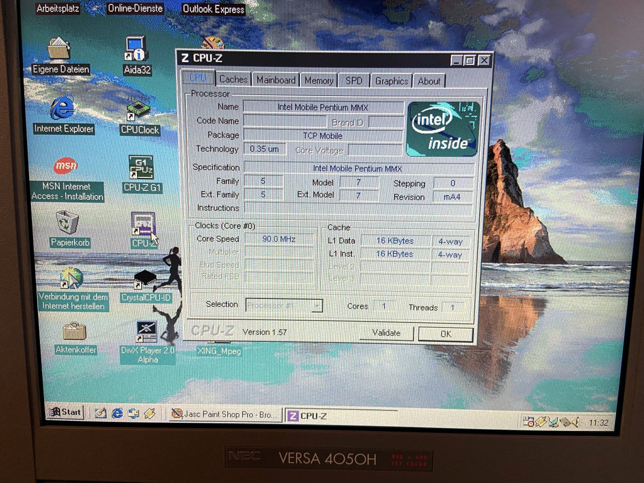Click the OK button in CPU-Z
The height and width of the screenshot is (483, 644).
(x=445, y=334)
